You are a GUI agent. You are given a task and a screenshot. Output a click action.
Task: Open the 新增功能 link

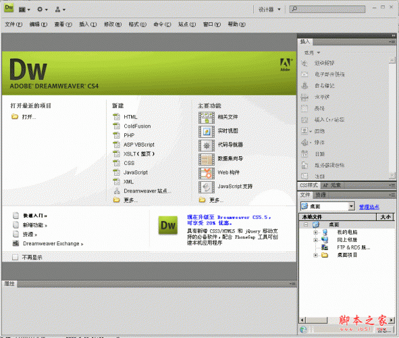[x=35, y=225]
